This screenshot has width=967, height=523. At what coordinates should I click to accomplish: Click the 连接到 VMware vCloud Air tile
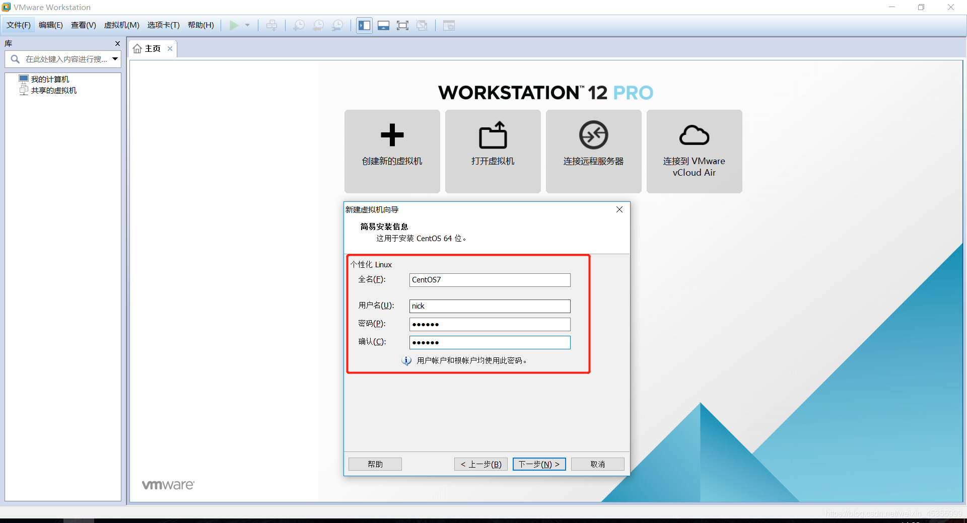(695, 151)
